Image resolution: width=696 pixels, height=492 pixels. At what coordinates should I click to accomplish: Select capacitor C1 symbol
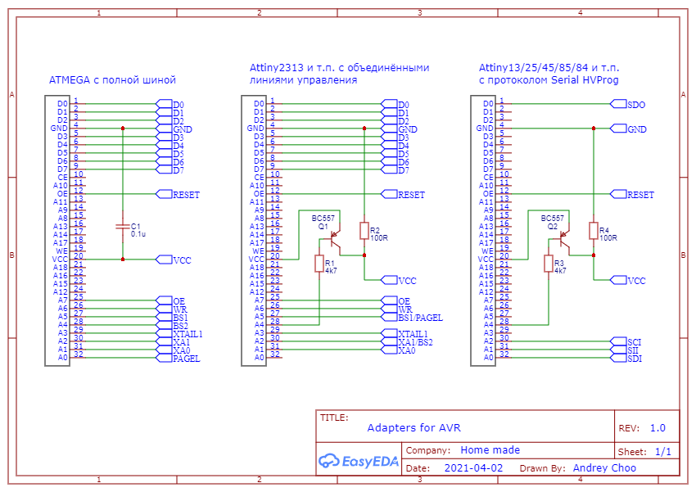tap(123, 227)
